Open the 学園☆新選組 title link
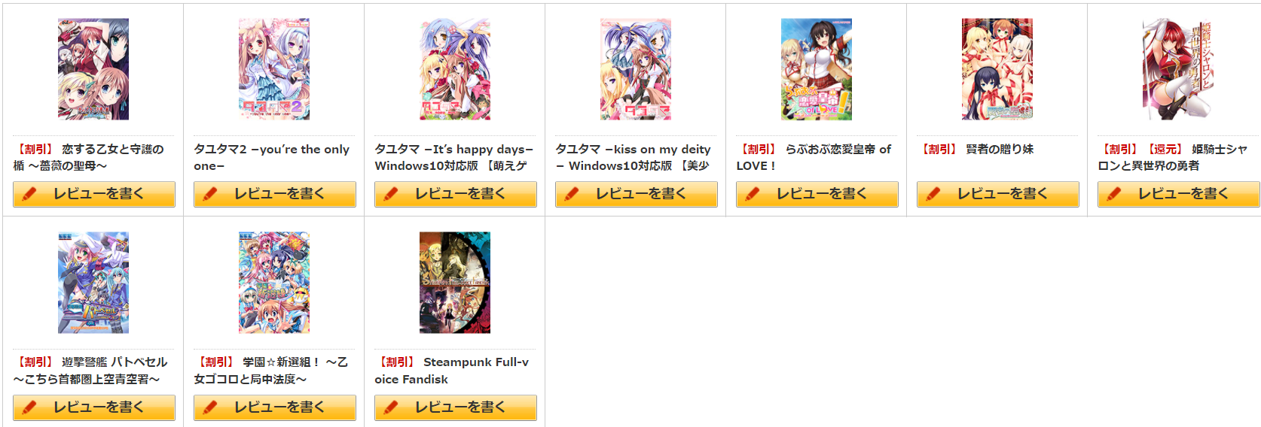The height and width of the screenshot is (427, 1261). click(271, 371)
